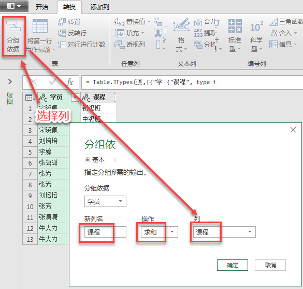The image size is (303, 289).
Task: Click the formula bar cancel X icon
Action: coord(34,82)
